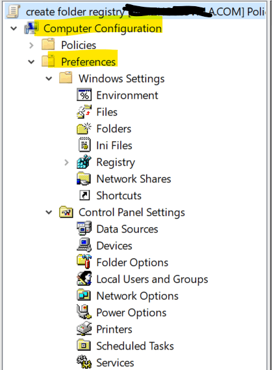The height and width of the screenshot is (370, 272).
Task: Click the Registry cube icon
Action: click(x=84, y=162)
